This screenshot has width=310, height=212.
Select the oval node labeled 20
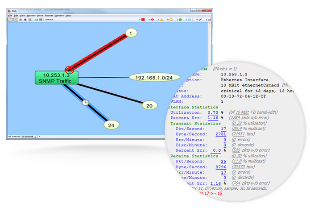pos(150,105)
